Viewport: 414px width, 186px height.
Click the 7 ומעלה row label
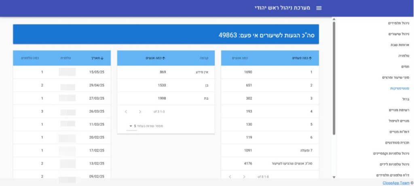[x=306, y=150]
